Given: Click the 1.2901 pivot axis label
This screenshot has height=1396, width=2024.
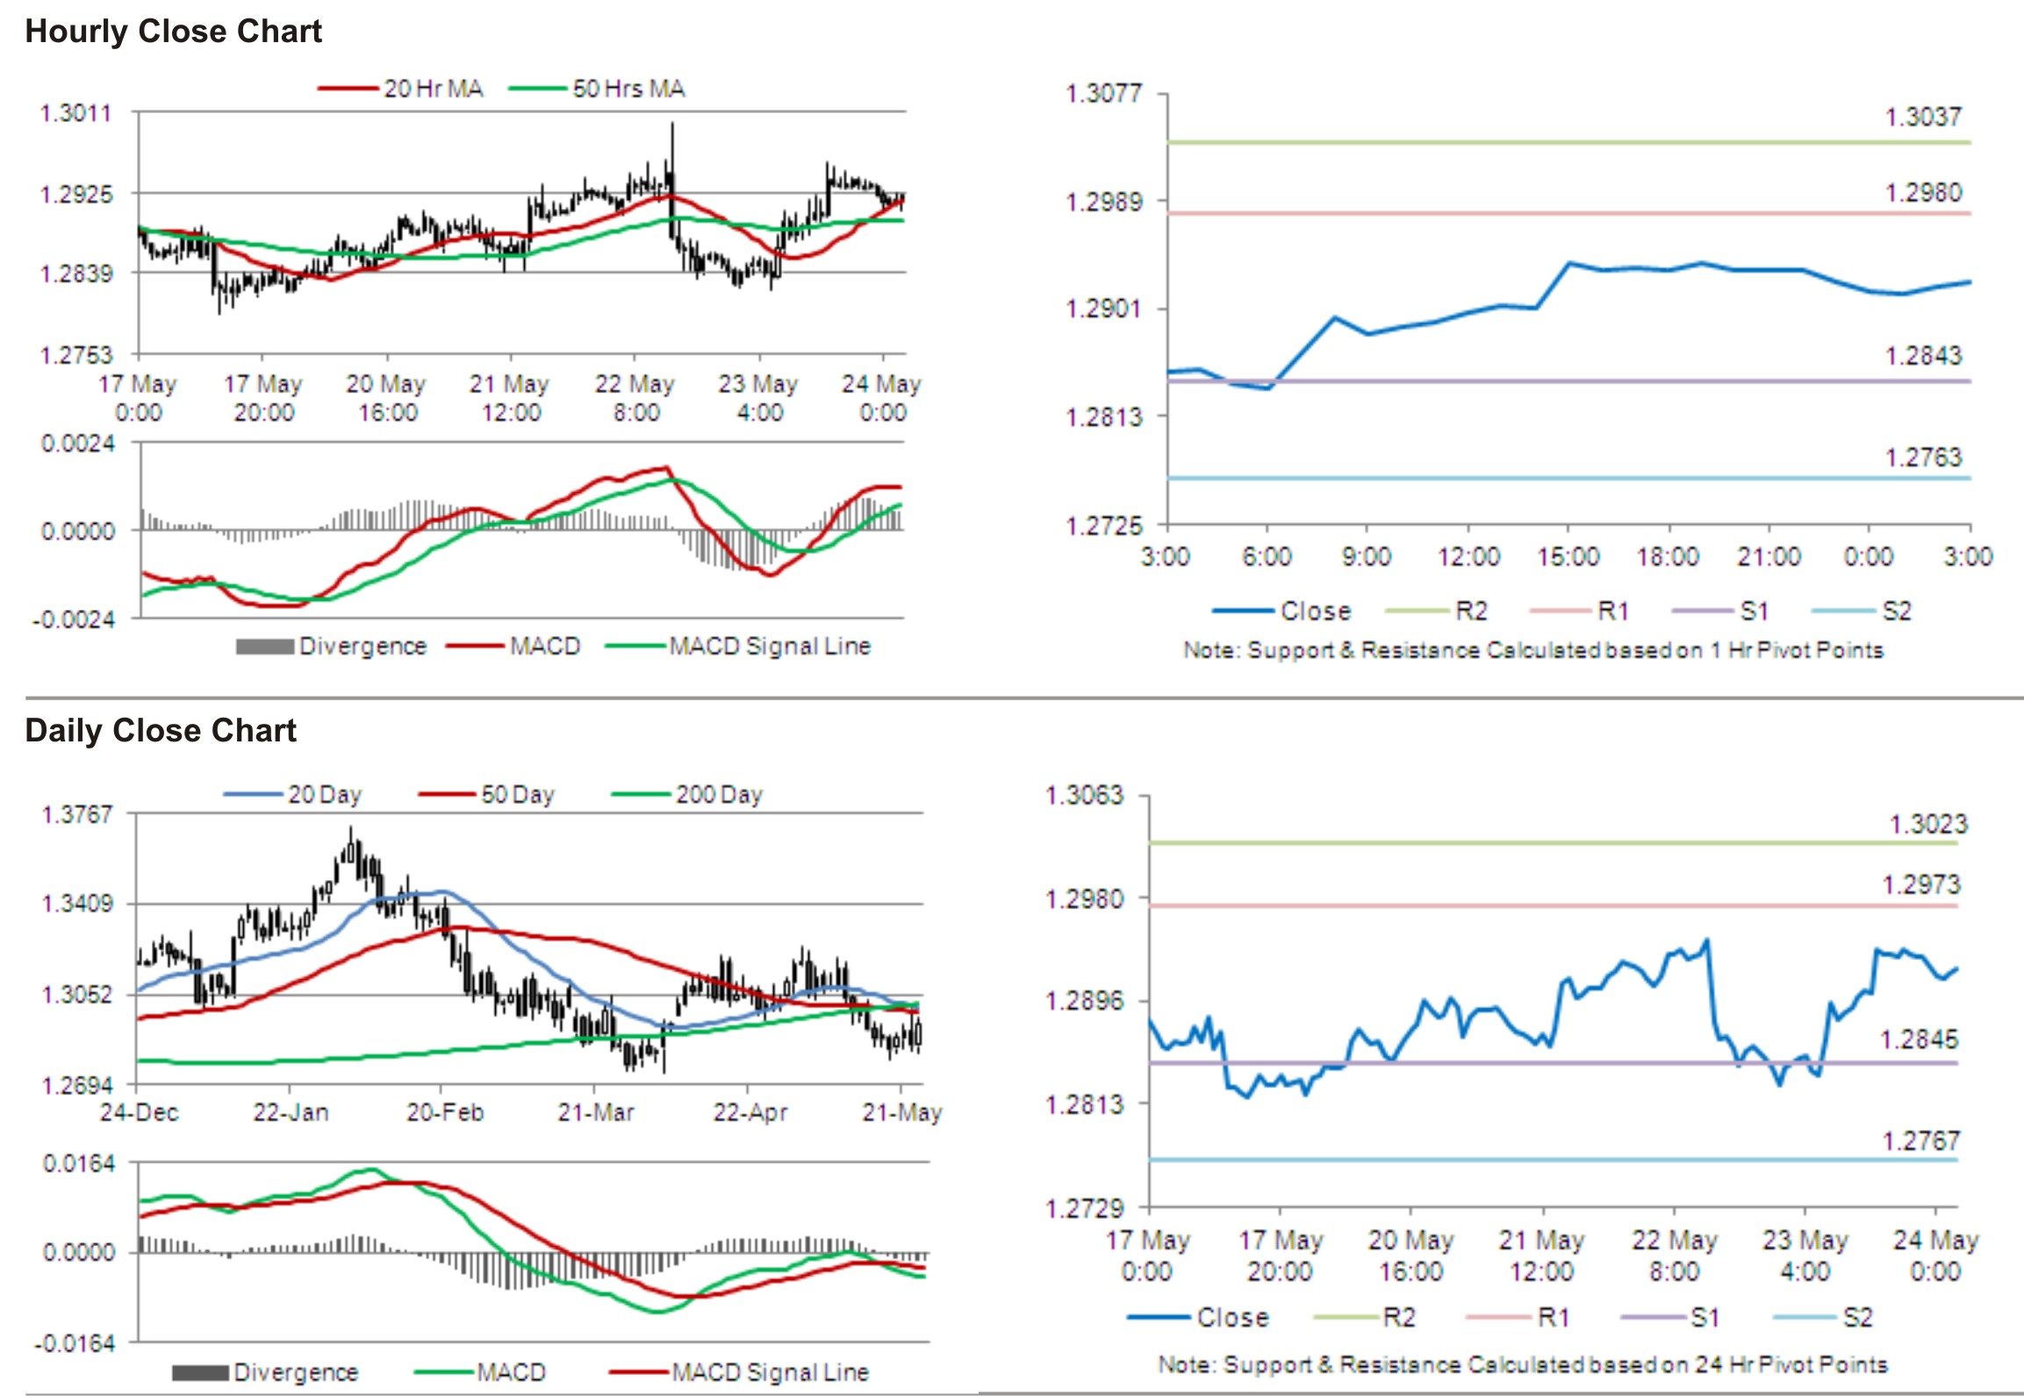Looking at the screenshot, I should [x=1104, y=309].
